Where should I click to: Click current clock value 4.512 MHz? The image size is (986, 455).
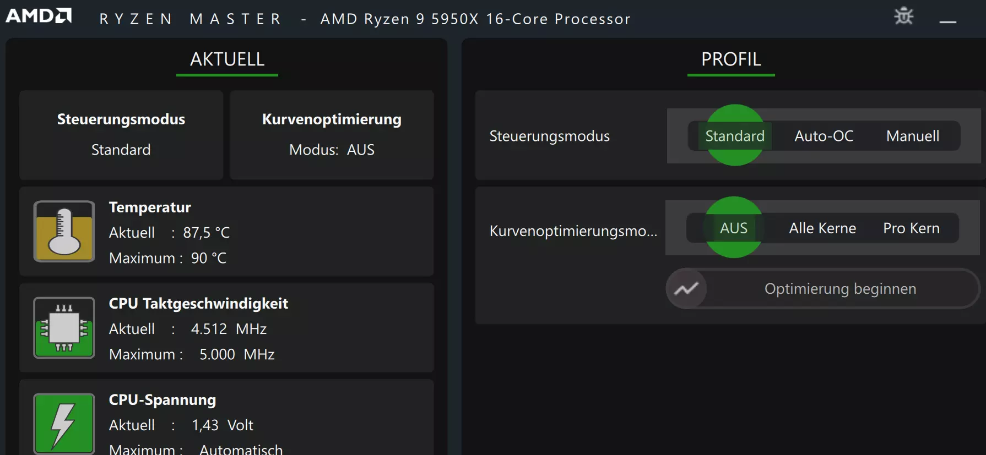click(x=229, y=329)
